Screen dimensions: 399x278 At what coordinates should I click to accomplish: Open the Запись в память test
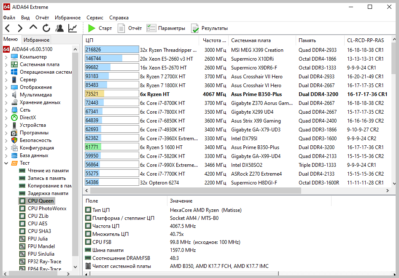(46, 178)
